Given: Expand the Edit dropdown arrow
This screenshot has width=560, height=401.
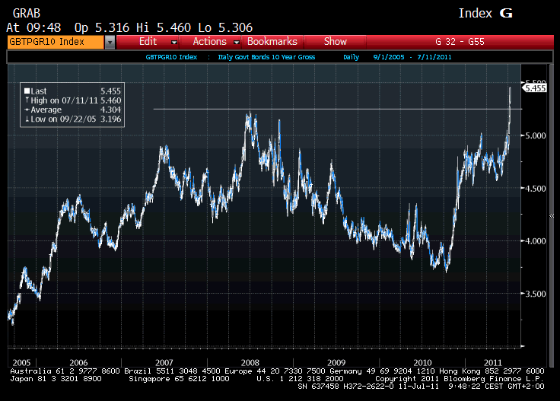Looking at the screenshot, I should [x=174, y=42].
